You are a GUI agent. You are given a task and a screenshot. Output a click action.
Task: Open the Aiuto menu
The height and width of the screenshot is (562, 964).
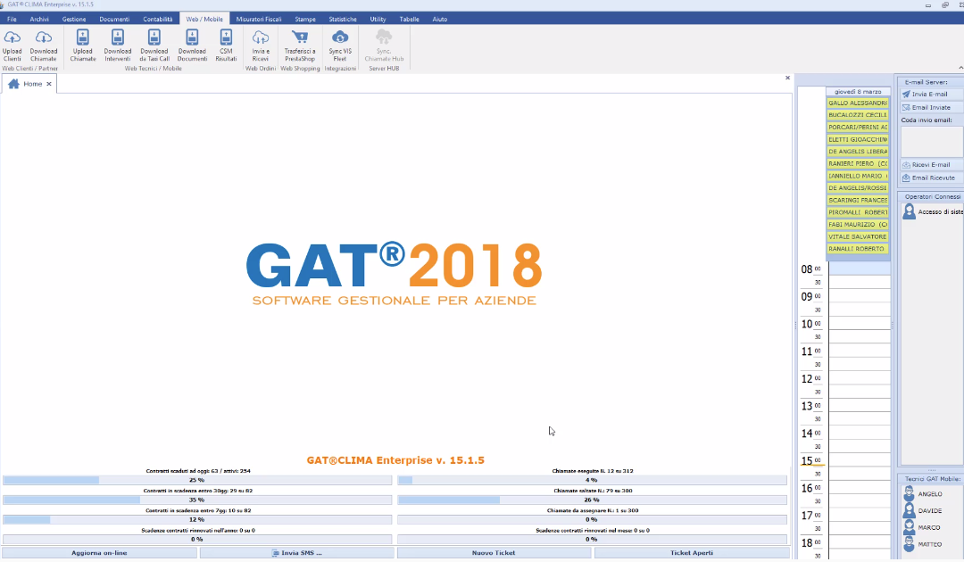(x=440, y=19)
